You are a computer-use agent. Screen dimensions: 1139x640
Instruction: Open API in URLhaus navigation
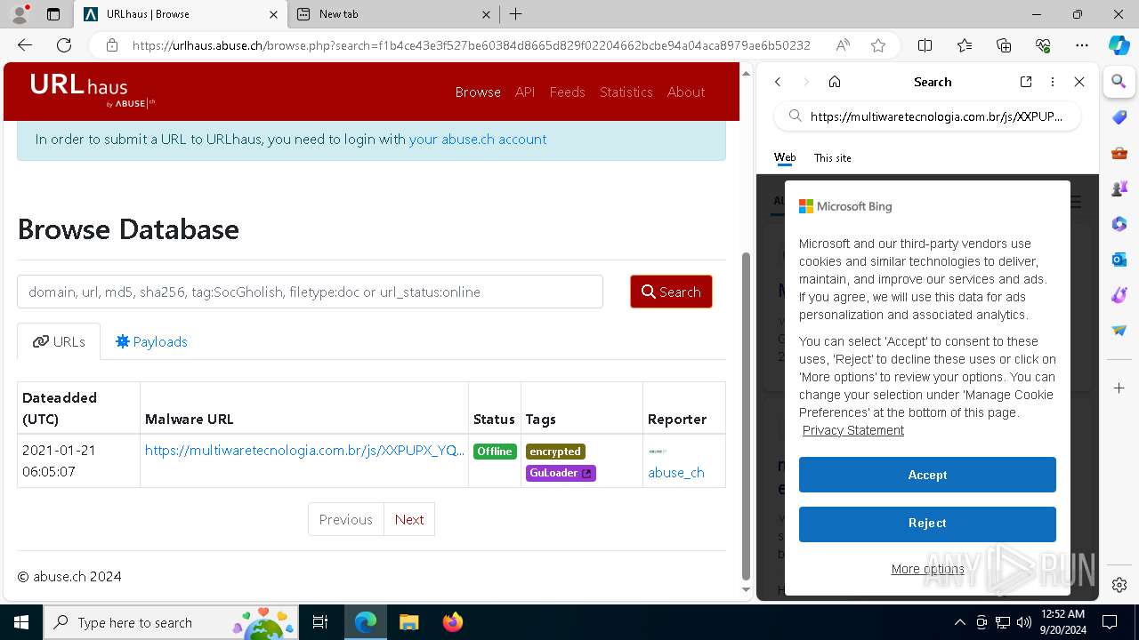tap(525, 92)
